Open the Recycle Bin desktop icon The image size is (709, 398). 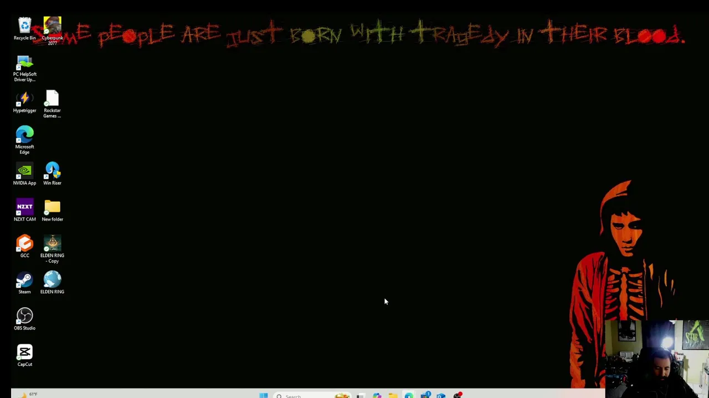(x=24, y=29)
